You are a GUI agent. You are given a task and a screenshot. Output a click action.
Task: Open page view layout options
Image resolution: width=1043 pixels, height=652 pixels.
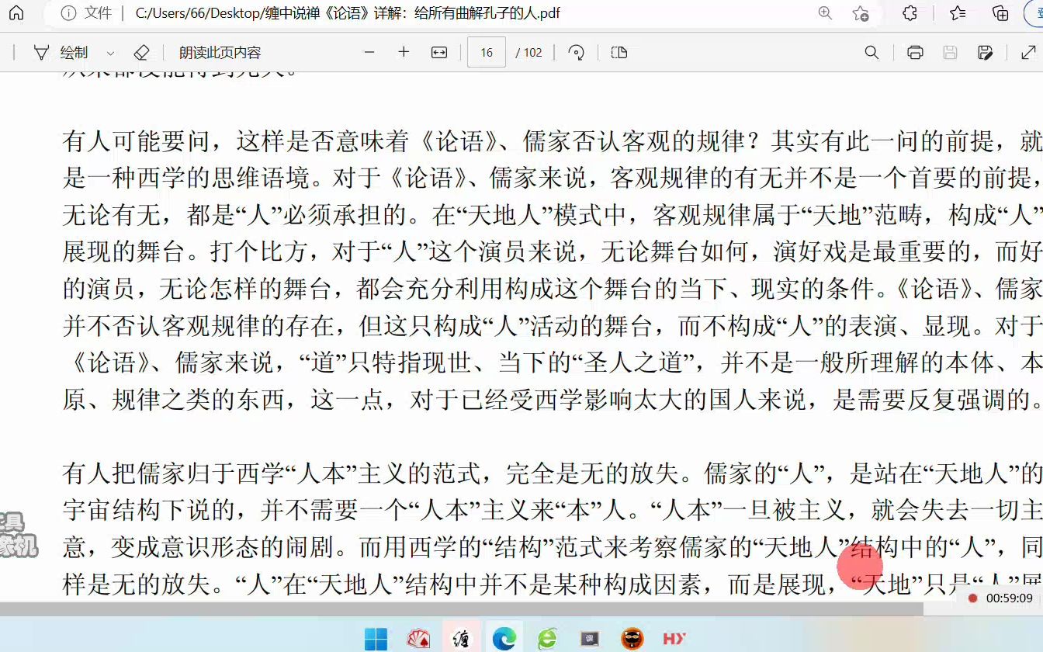(619, 53)
